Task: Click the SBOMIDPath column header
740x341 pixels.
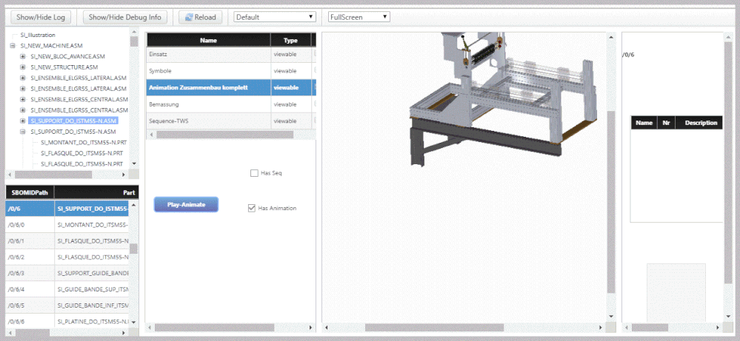Action: [30, 192]
